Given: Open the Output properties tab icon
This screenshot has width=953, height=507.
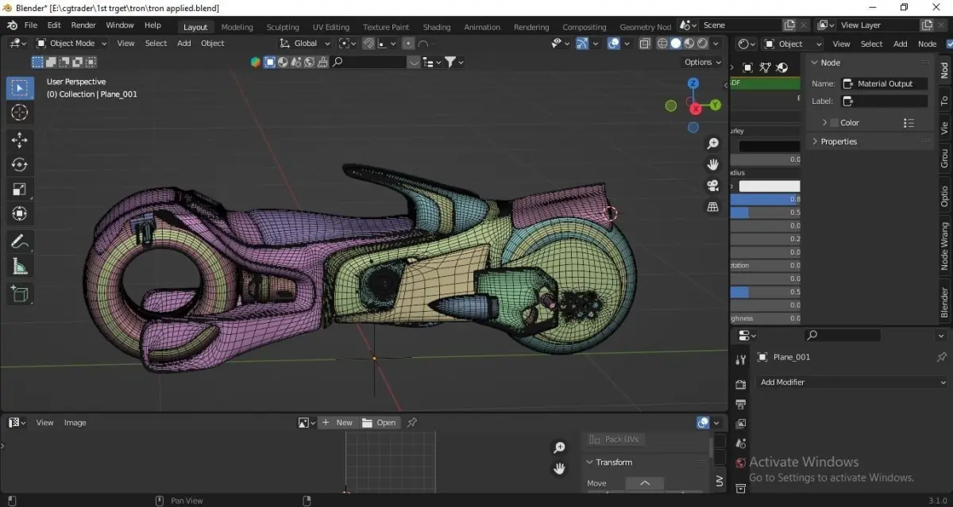Looking at the screenshot, I should (740, 405).
